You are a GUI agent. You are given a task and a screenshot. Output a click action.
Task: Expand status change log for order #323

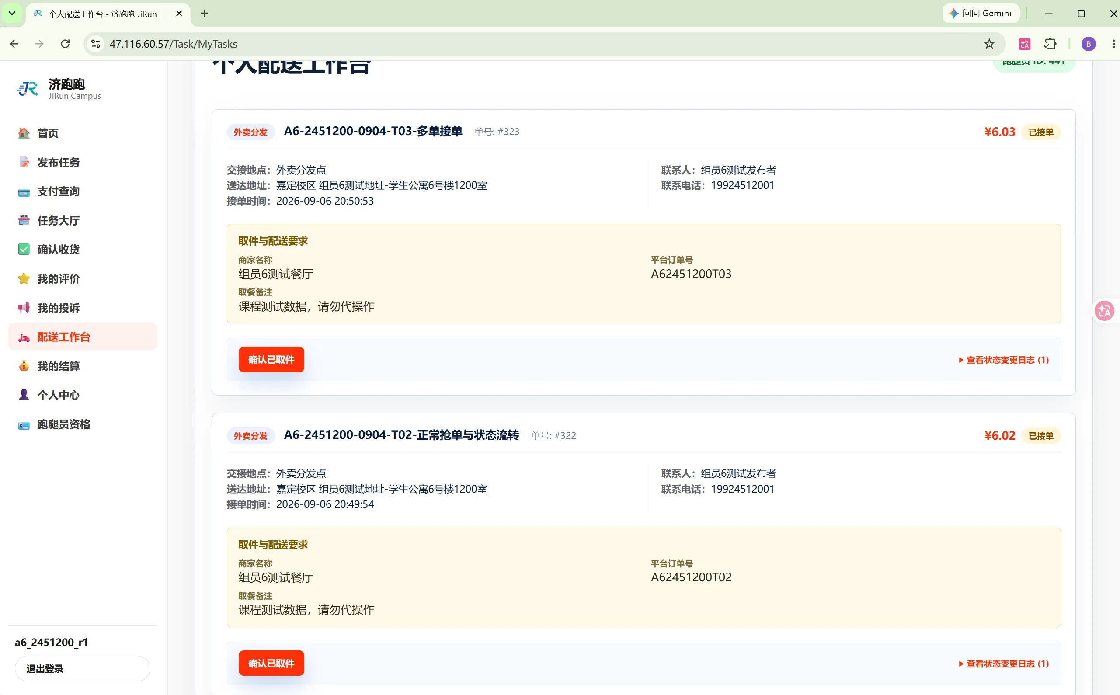1004,360
